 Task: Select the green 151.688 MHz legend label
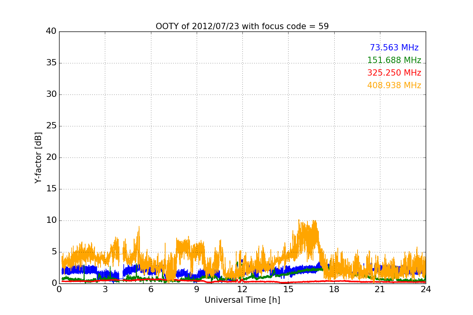[x=394, y=60]
